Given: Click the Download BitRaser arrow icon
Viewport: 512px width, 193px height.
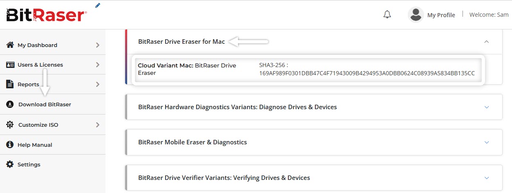Looking at the screenshot, I should click(10, 104).
